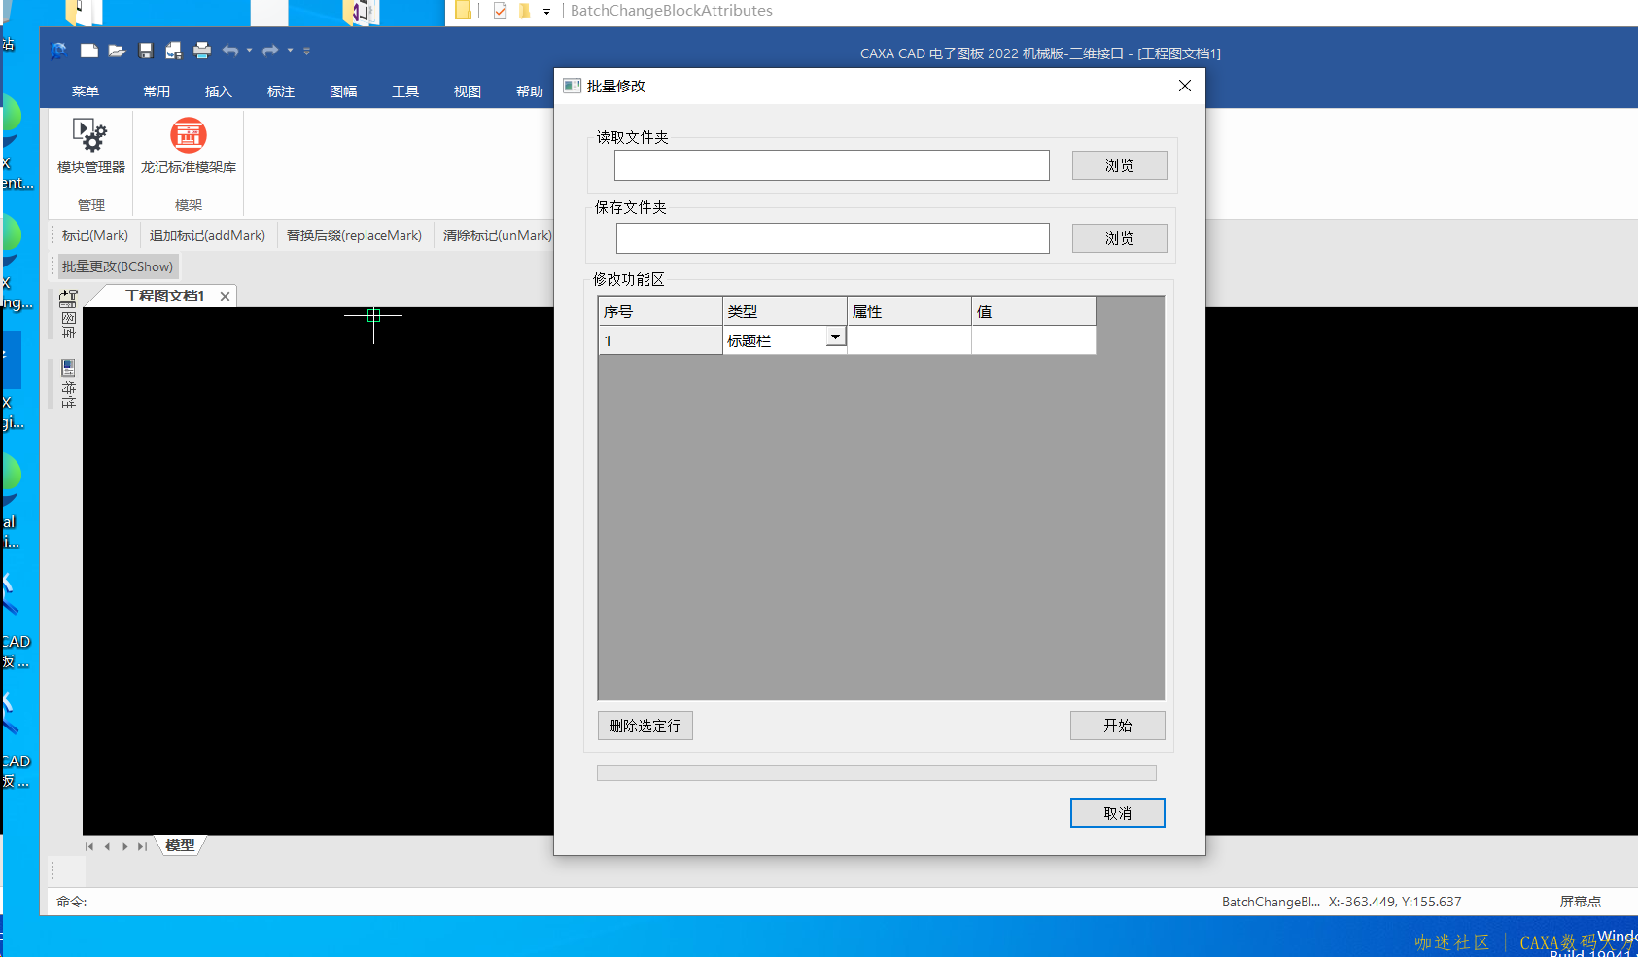Select the 模型 layout tab

[x=180, y=846]
